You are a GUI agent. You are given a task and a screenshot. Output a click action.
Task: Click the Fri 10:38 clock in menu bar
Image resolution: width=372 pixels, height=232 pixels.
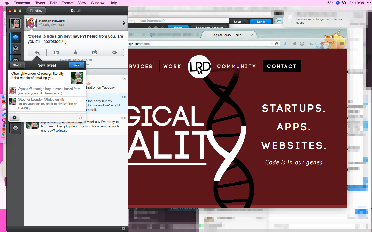pyautogui.click(x=357, y=3)
